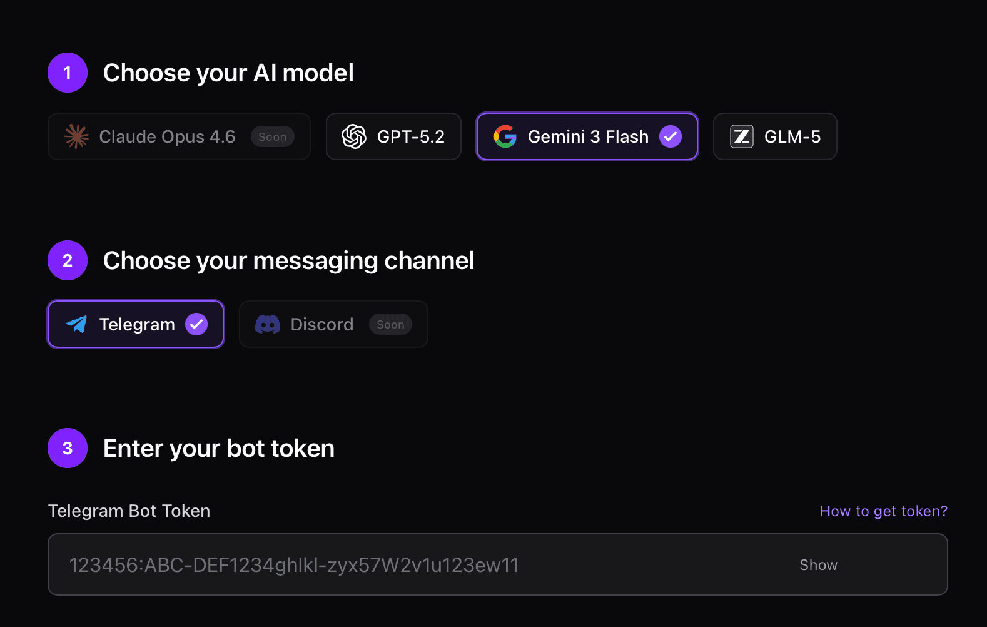Viewport: 987px width, 627px height.
Task: Click the Google logo on Gemini 3 Flash
Action: [505, 136]
